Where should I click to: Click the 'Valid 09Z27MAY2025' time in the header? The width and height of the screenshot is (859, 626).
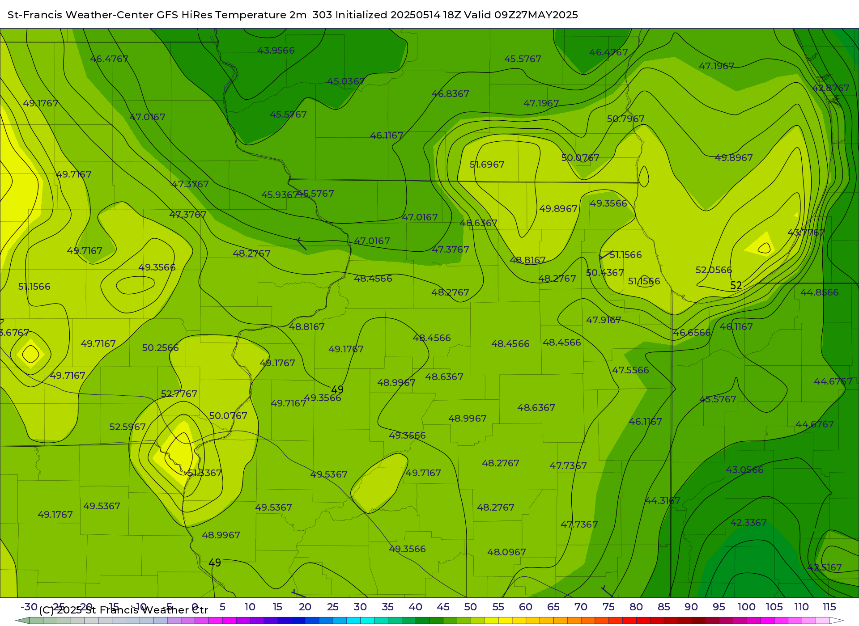pos(521,15)
